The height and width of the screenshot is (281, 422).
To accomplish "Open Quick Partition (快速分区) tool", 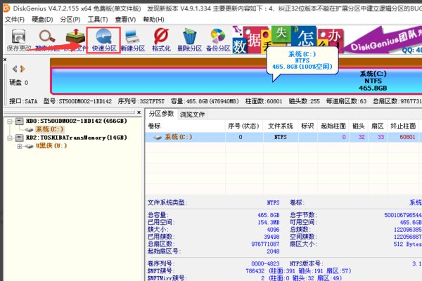I will coord(103,40).
